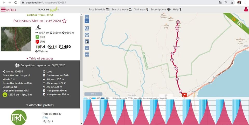The image size is (249, 125).
Task: Zoom out on the map
Action: click(87, 21)
